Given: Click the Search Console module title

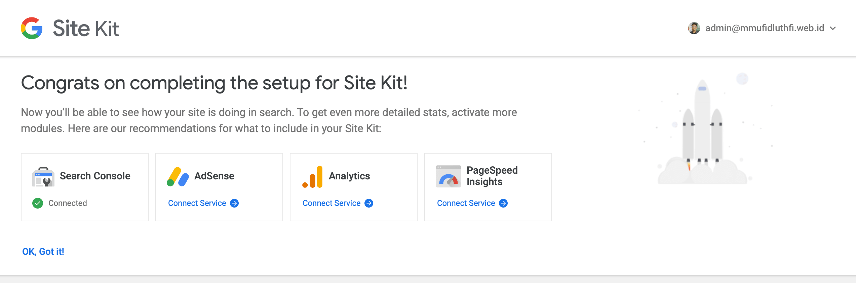Looking at the screenshot, I should (95, 176).
